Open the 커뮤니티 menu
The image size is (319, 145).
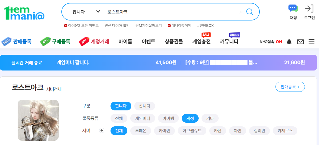click(229, 42)
